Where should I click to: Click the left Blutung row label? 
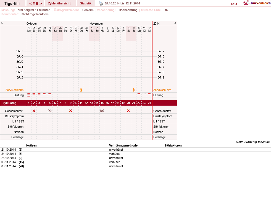pos(19,95)
